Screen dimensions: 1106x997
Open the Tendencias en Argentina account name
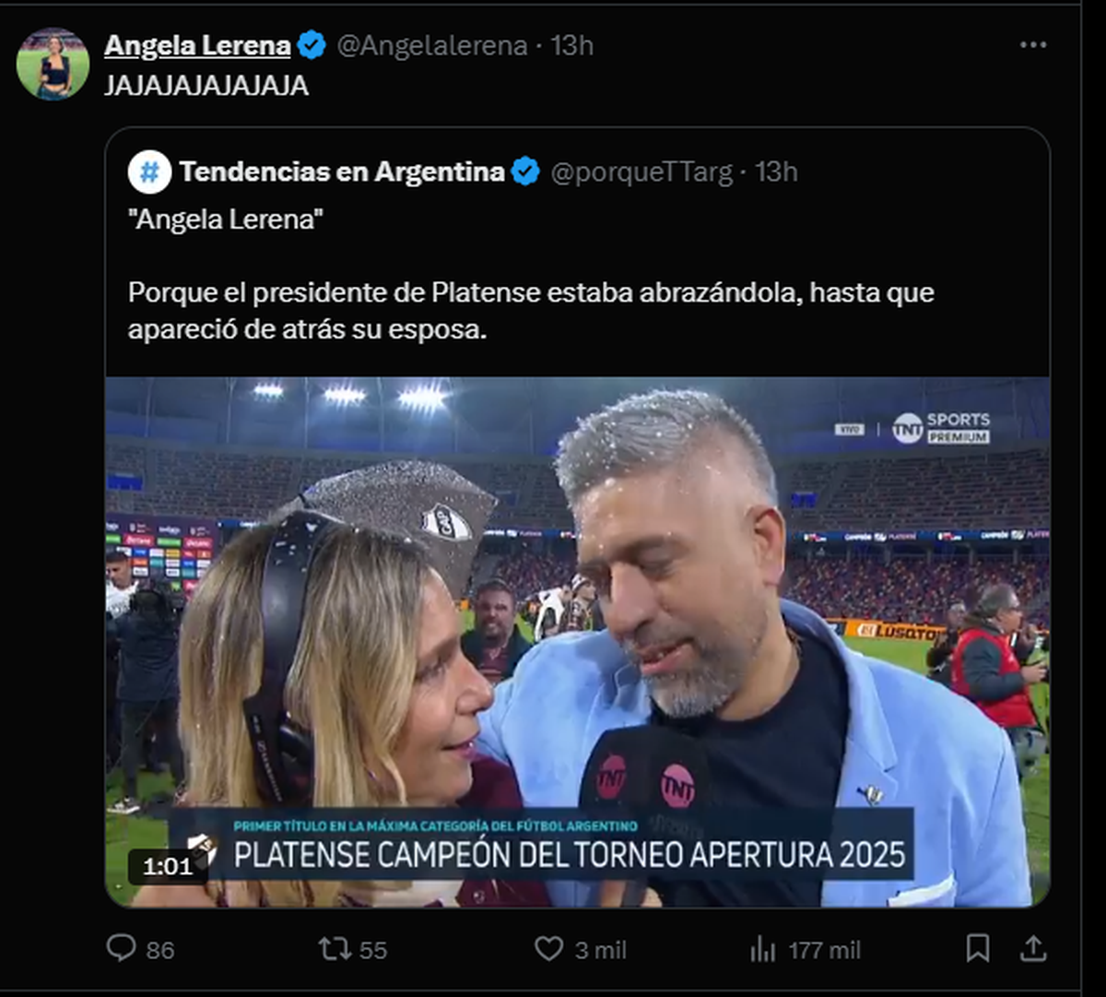[x=342, y=172]
